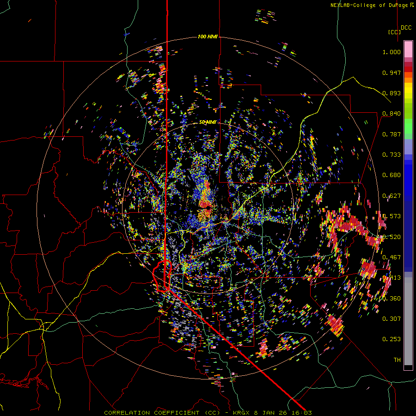
Task: Select the 0.680 scale value
Action: coord(392,175)
